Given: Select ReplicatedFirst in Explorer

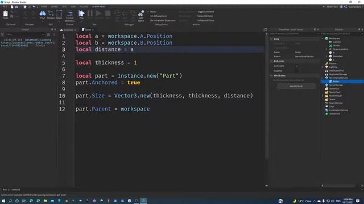Looking at the screenshot, I should click(x=334, y=70).
